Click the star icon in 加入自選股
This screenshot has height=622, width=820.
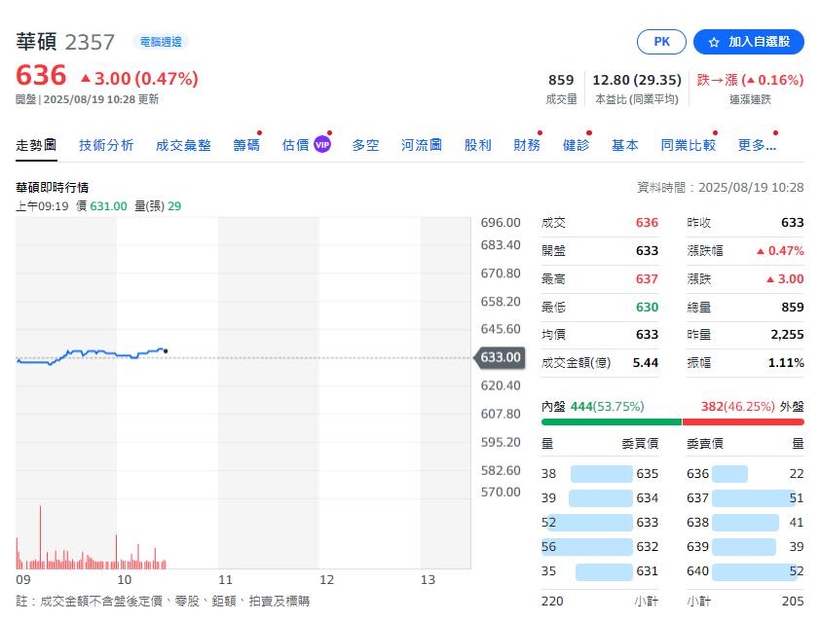click(713, 42)
